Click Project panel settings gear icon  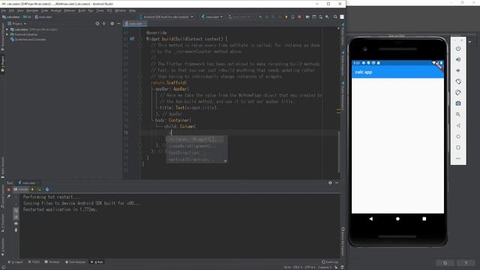click(x=112, y=23)
